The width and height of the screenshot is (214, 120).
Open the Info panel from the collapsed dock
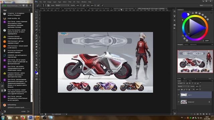(x=175, y=25)
